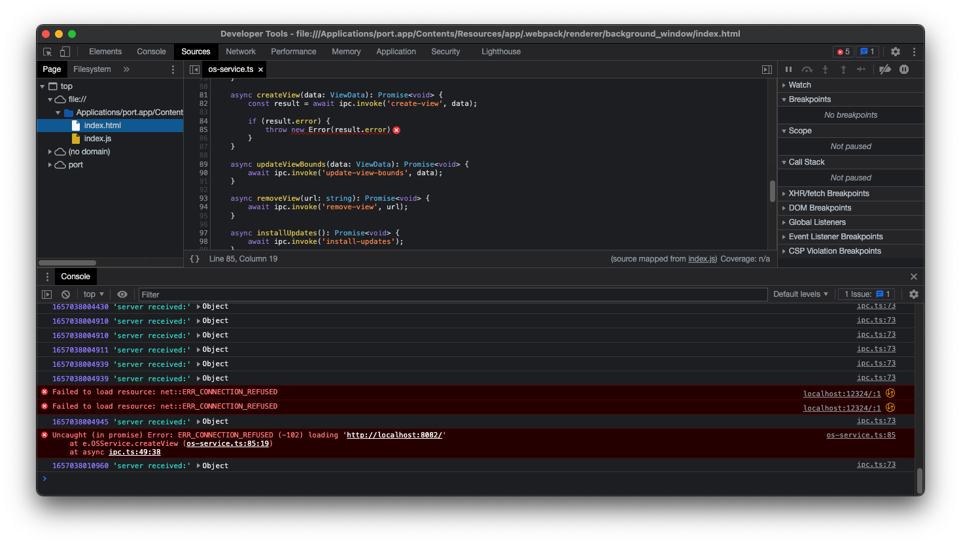
Task: Collapse the file:// tree node
Action: point(50,99)
